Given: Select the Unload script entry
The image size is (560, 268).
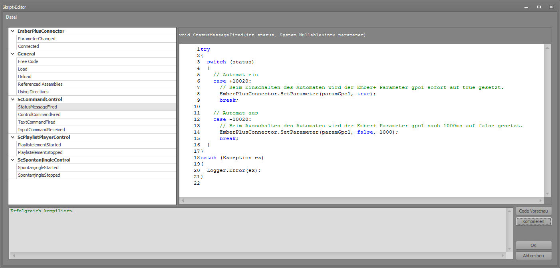Looking at the screenshot, I should tap(96, 77).
